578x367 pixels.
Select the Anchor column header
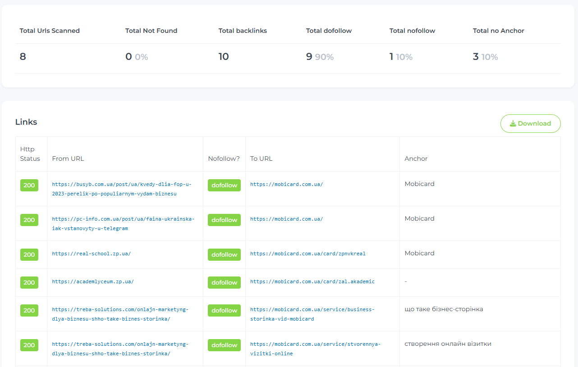pos(416,159)
